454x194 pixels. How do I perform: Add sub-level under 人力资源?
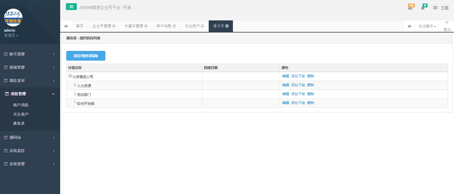[298, 85]
